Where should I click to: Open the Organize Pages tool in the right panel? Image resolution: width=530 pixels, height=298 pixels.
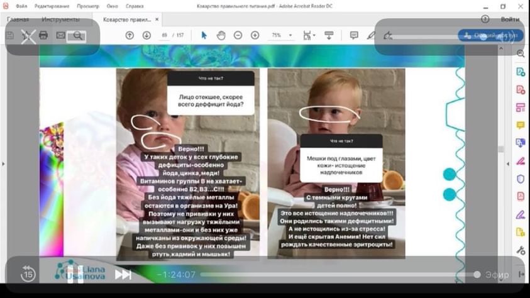click(521, 108)
